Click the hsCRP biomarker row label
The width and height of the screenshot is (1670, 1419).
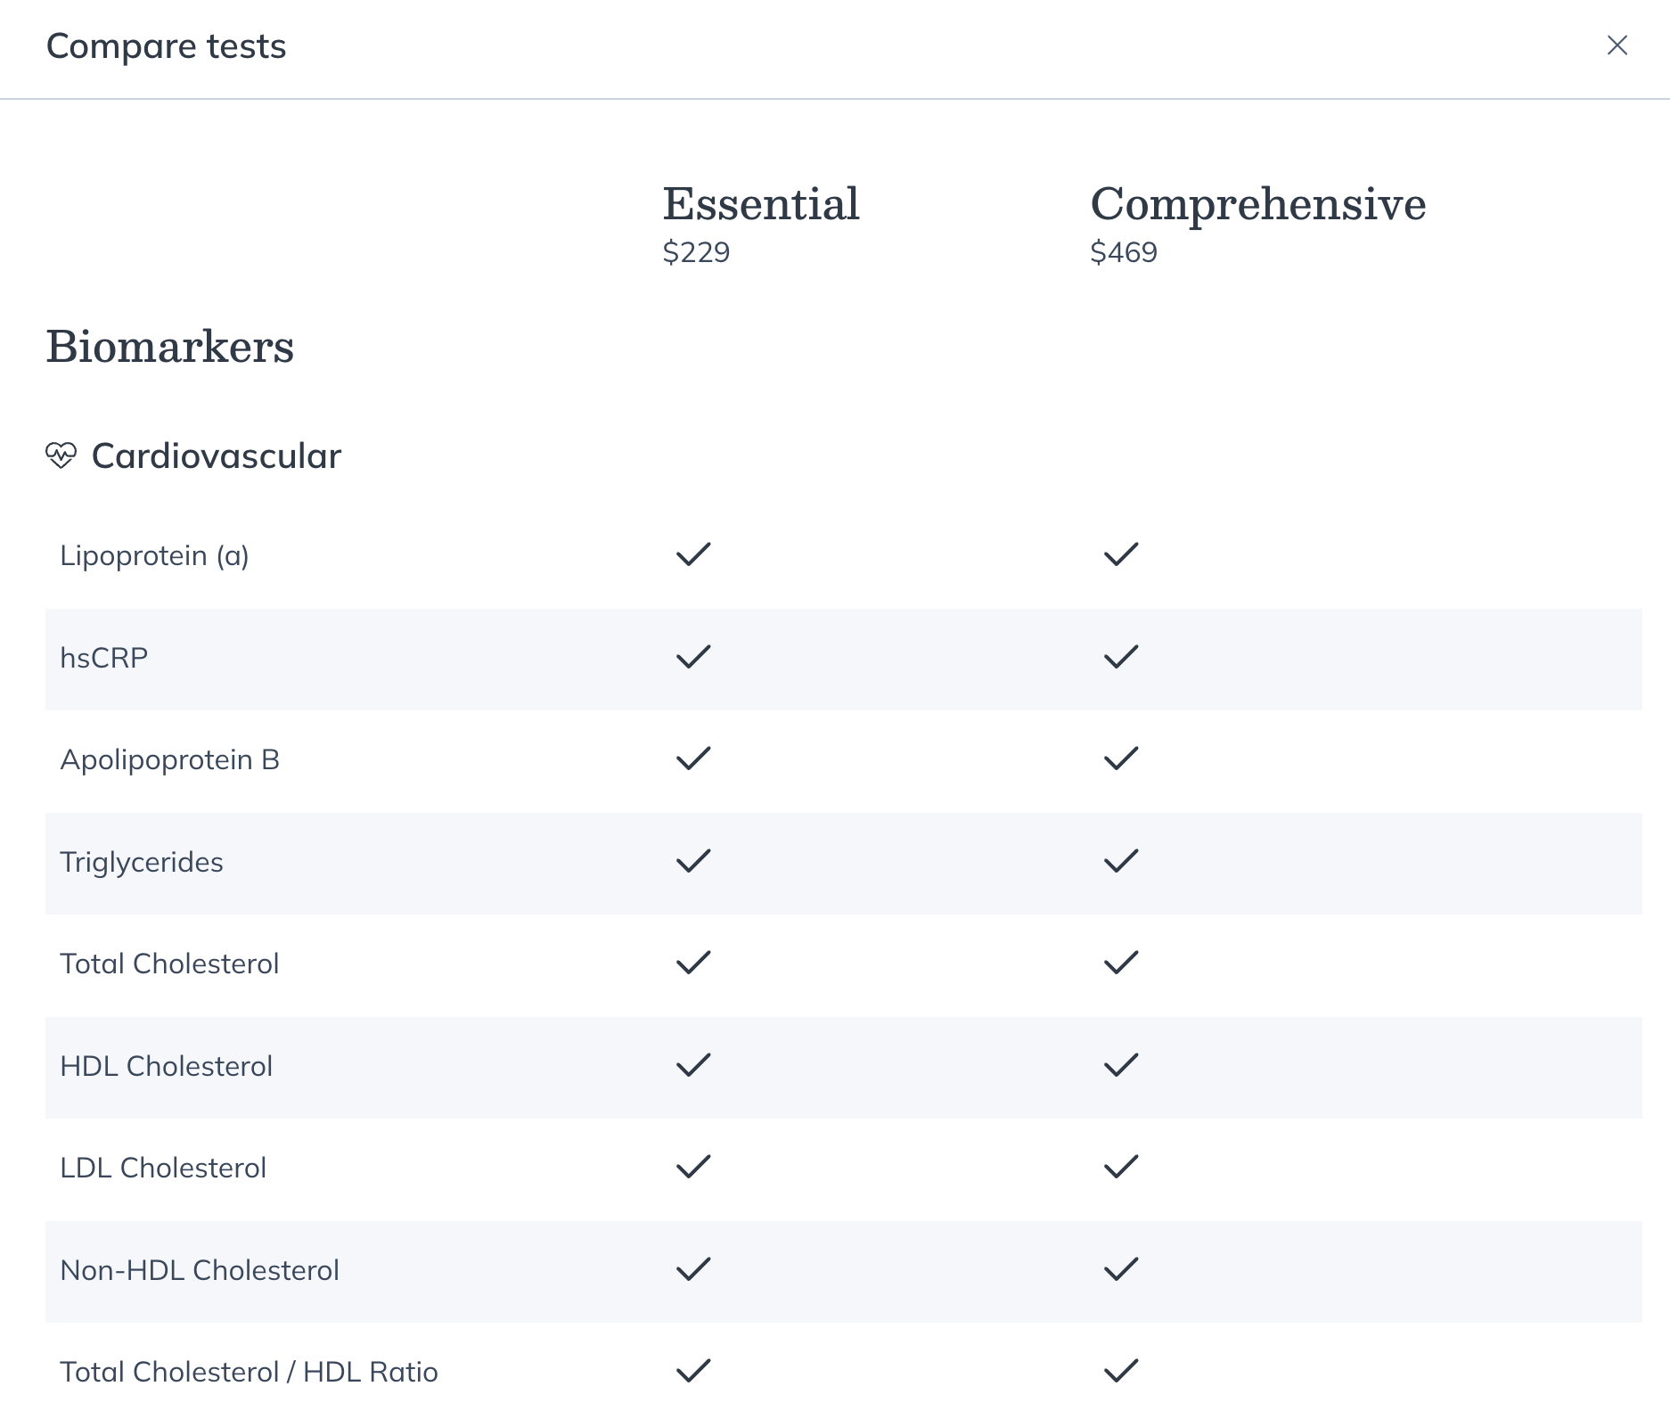(x=104, y=658)
